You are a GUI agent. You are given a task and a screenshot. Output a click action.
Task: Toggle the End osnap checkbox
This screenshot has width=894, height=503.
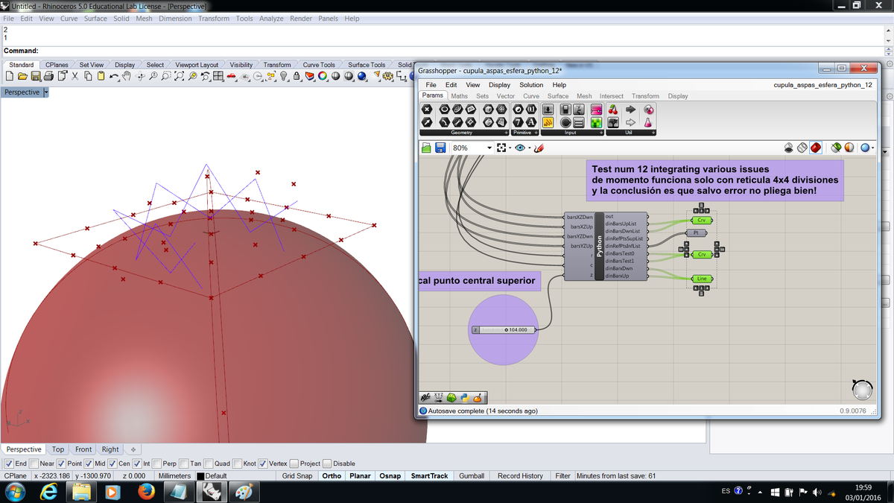click(x=8, y=464)
